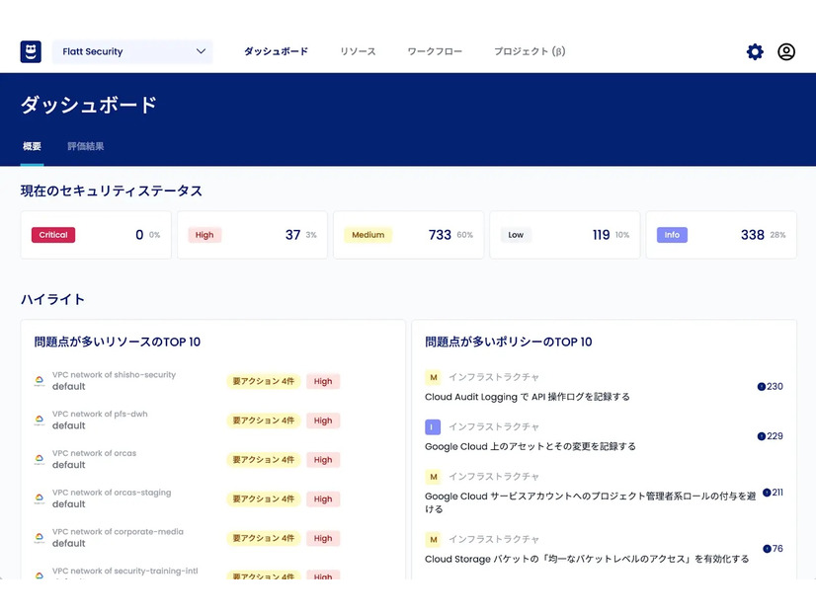Click the user account icon
This screenshot has width=816, height=612.
[x=786, y=51]
